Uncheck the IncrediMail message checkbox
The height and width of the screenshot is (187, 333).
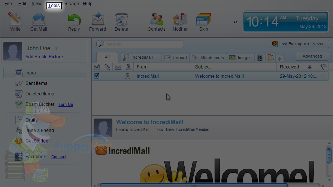pyautogui.click(x=97, y=76)
